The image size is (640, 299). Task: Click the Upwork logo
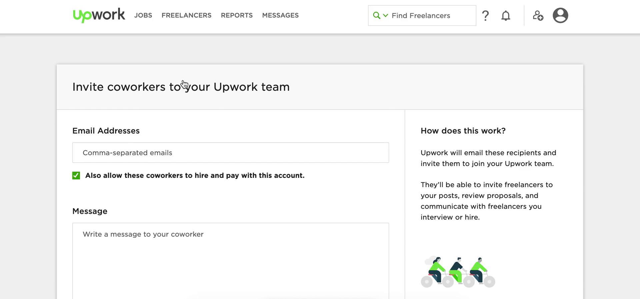99,15
